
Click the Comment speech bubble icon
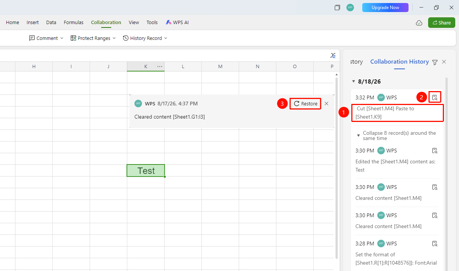(32, 38)
